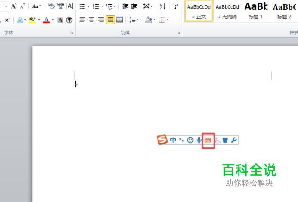The image size is (298, 202).
Task: Insert an enclosed character (circled 字)
Action: (69, 20)
